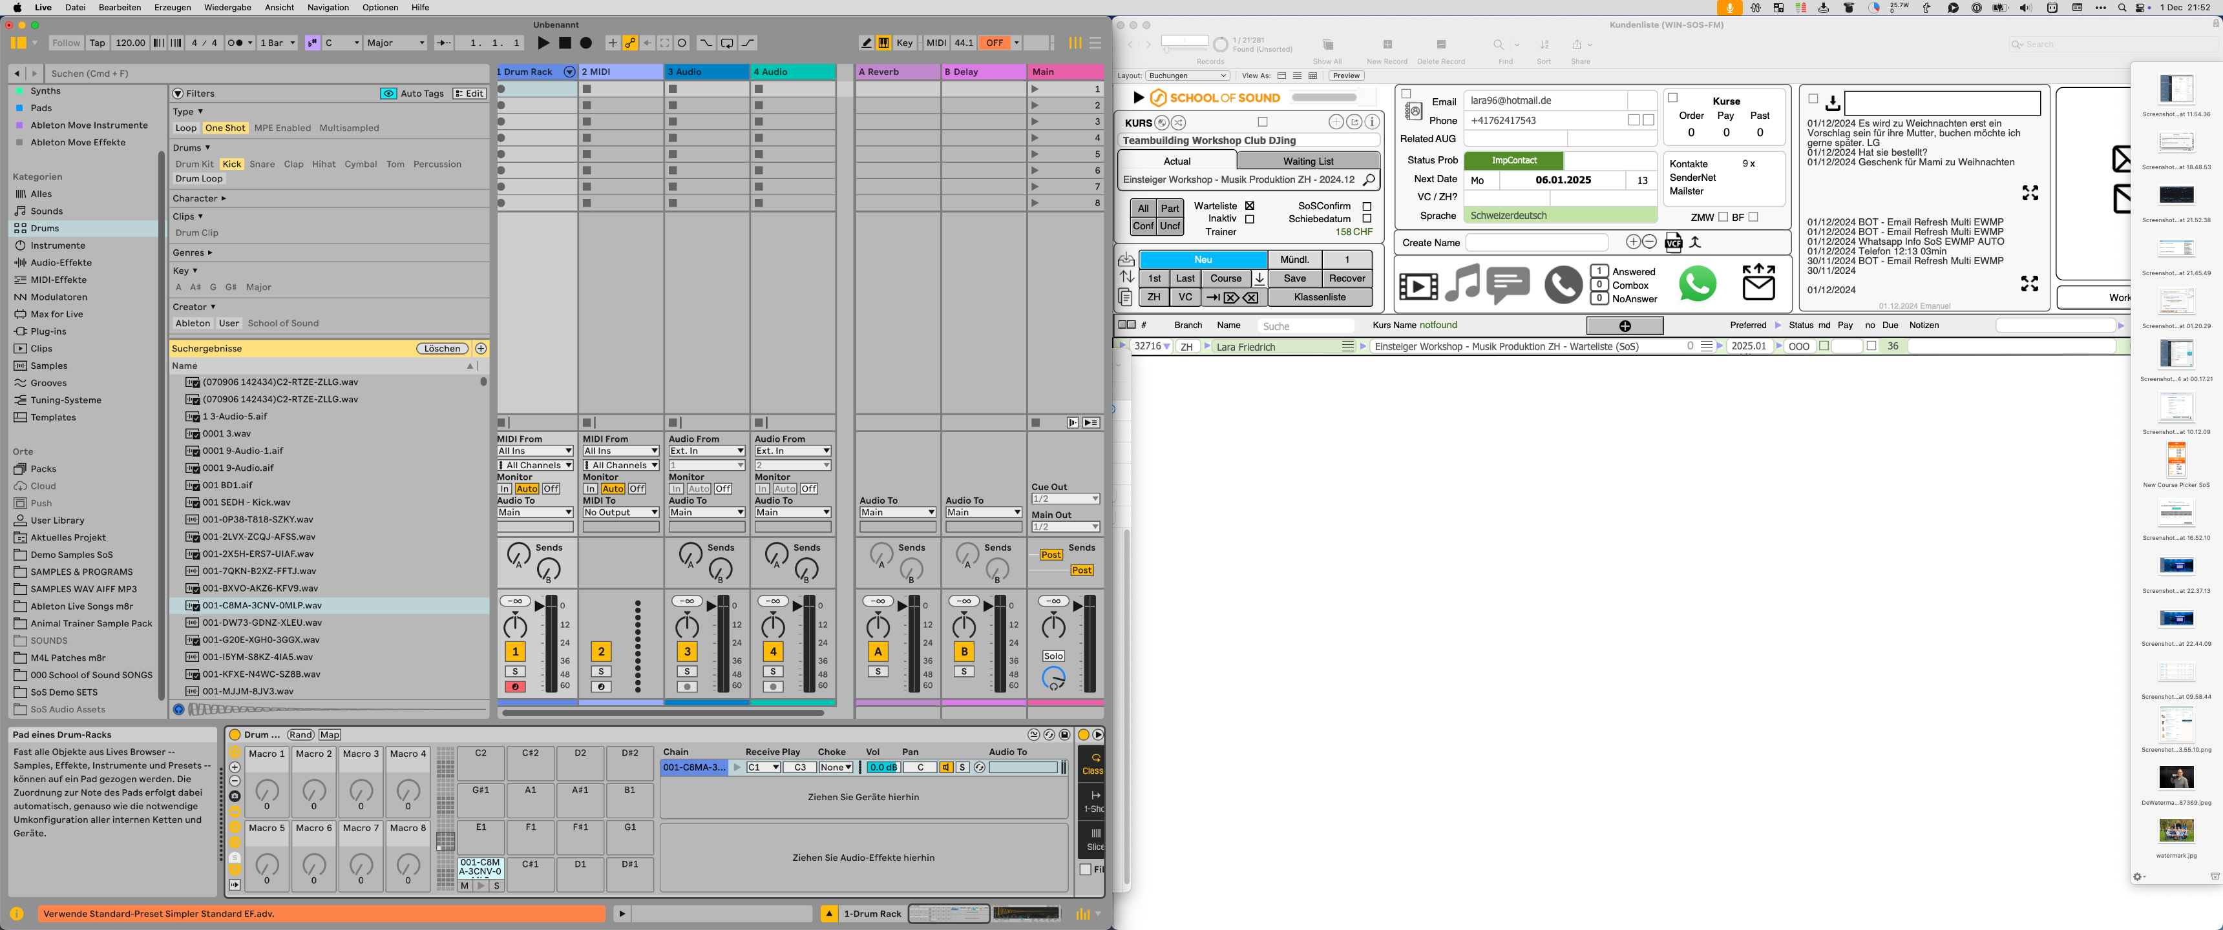Click the phone call icon
Viewport: 2223px width, 930px height.
click(1563, 285)
